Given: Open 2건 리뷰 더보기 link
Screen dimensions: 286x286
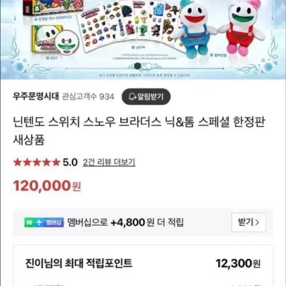Looking at the screenshot, I should pos(109,162).
